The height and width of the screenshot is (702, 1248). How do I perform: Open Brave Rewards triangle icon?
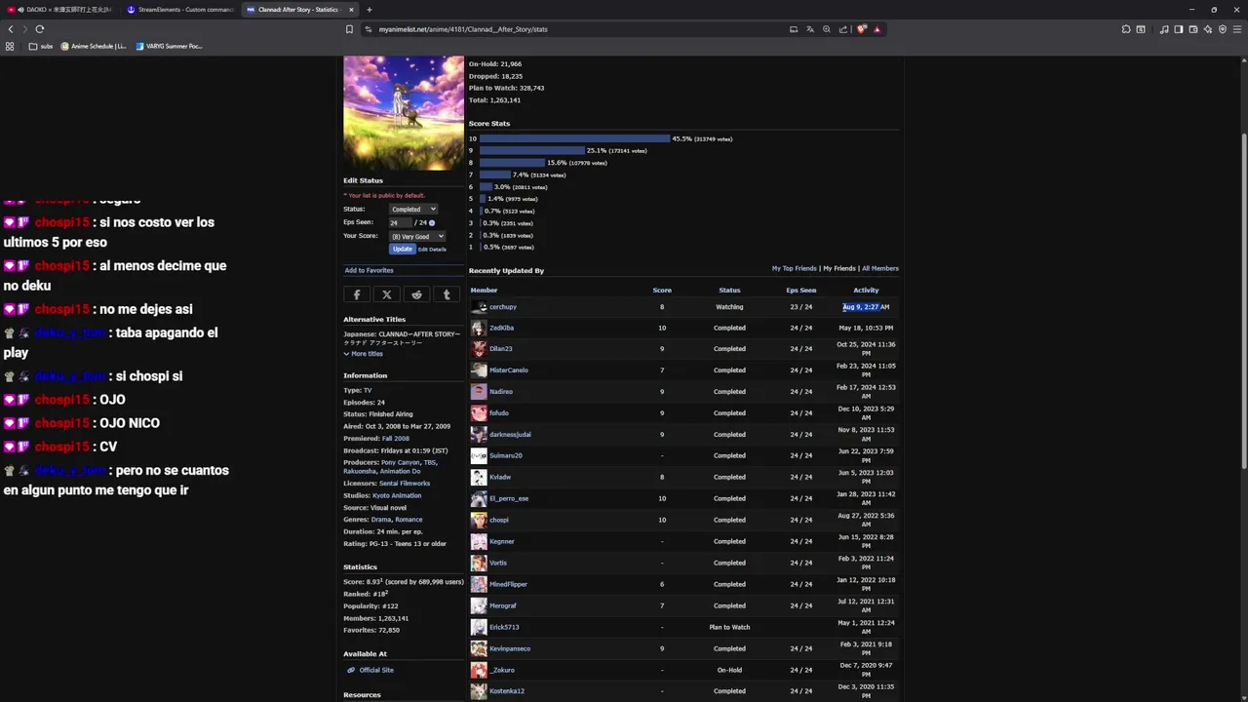tap(877, 29)
